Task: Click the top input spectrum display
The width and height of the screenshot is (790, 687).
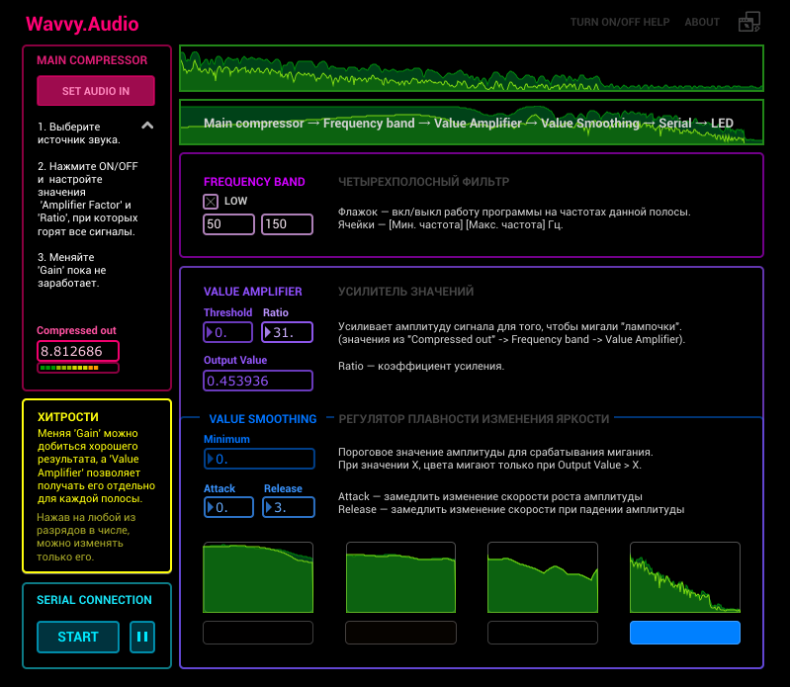Action: [x=472, y=68]
